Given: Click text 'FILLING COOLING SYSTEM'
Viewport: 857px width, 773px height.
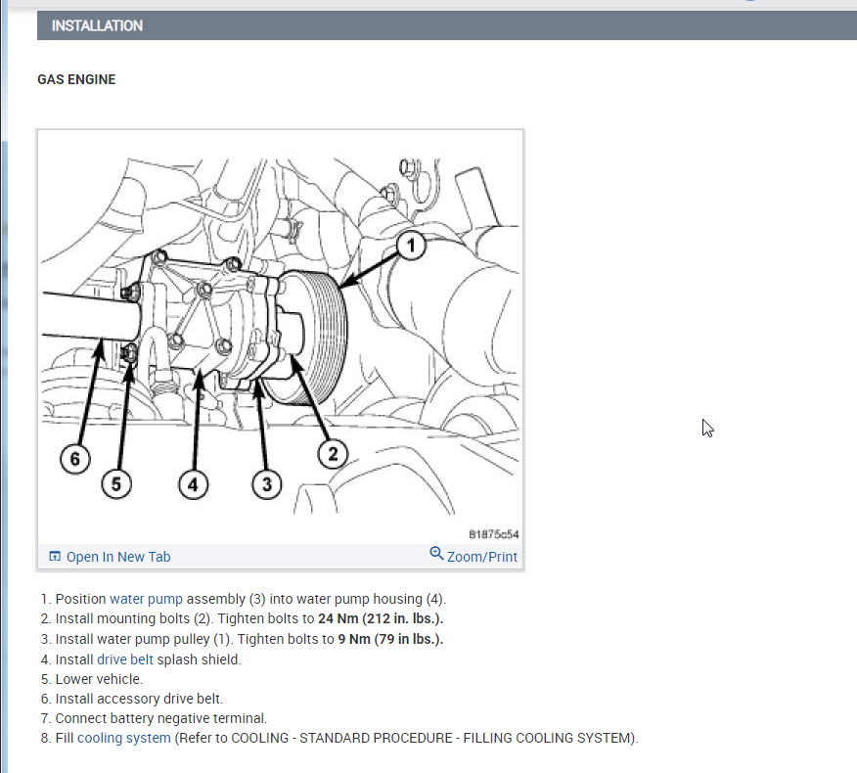Looking at the screenshot, I should tap(547, 738).
